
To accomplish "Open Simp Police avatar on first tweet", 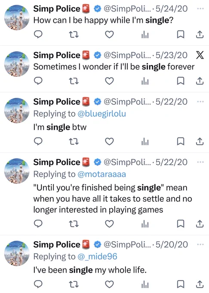I will click(x=17, y=17).
